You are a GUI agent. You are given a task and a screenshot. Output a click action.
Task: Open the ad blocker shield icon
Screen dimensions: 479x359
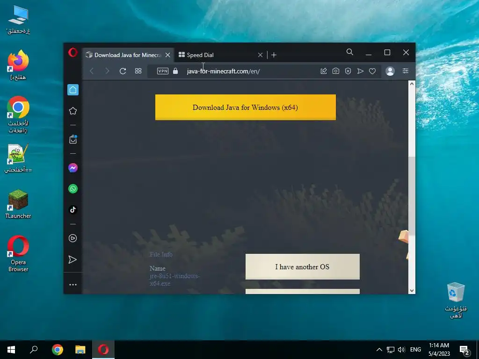[348, 71]
